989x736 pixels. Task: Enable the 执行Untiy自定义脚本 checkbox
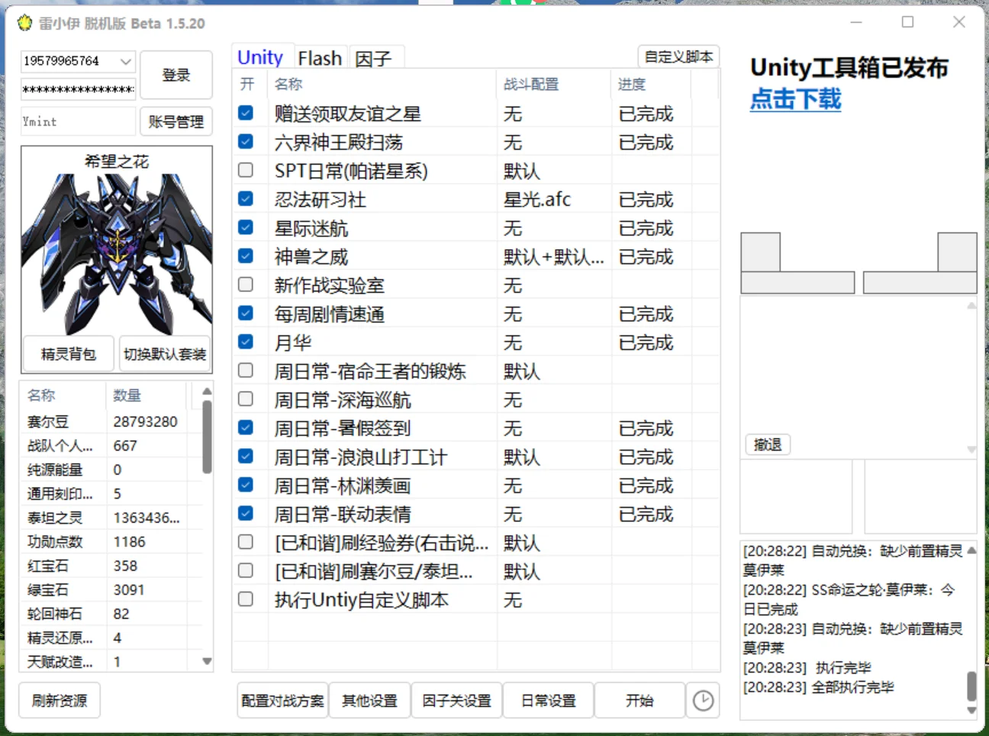(246, 599)
